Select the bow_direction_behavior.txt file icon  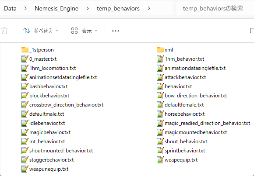click(160, 96)
